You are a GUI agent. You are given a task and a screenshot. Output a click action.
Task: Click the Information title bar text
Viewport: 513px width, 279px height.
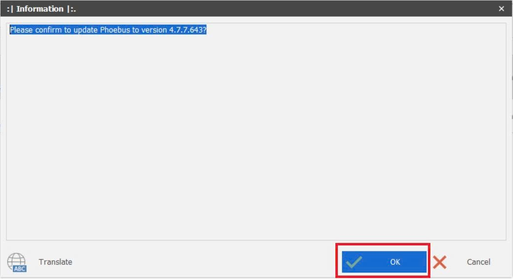tap(40, 9)
